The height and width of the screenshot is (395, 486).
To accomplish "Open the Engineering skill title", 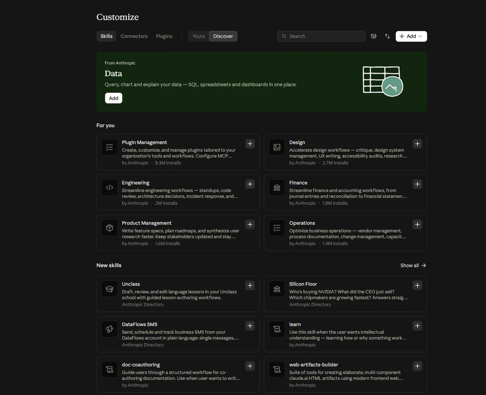I will click(136, 183).
